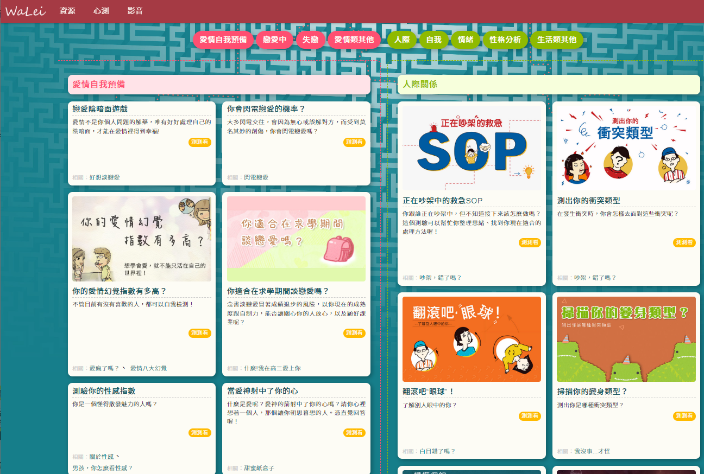Click 測測看 under 你的愛情幻覺指數有多高
Image resolution: width=704 pixels, height=474 pixels.
[x=200, y=333]
